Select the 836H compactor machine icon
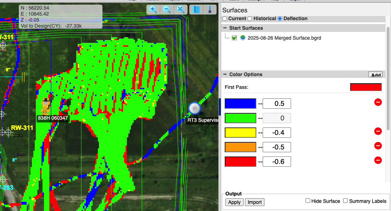This screenshot has height=211, width=391. [x=46, y=105]
